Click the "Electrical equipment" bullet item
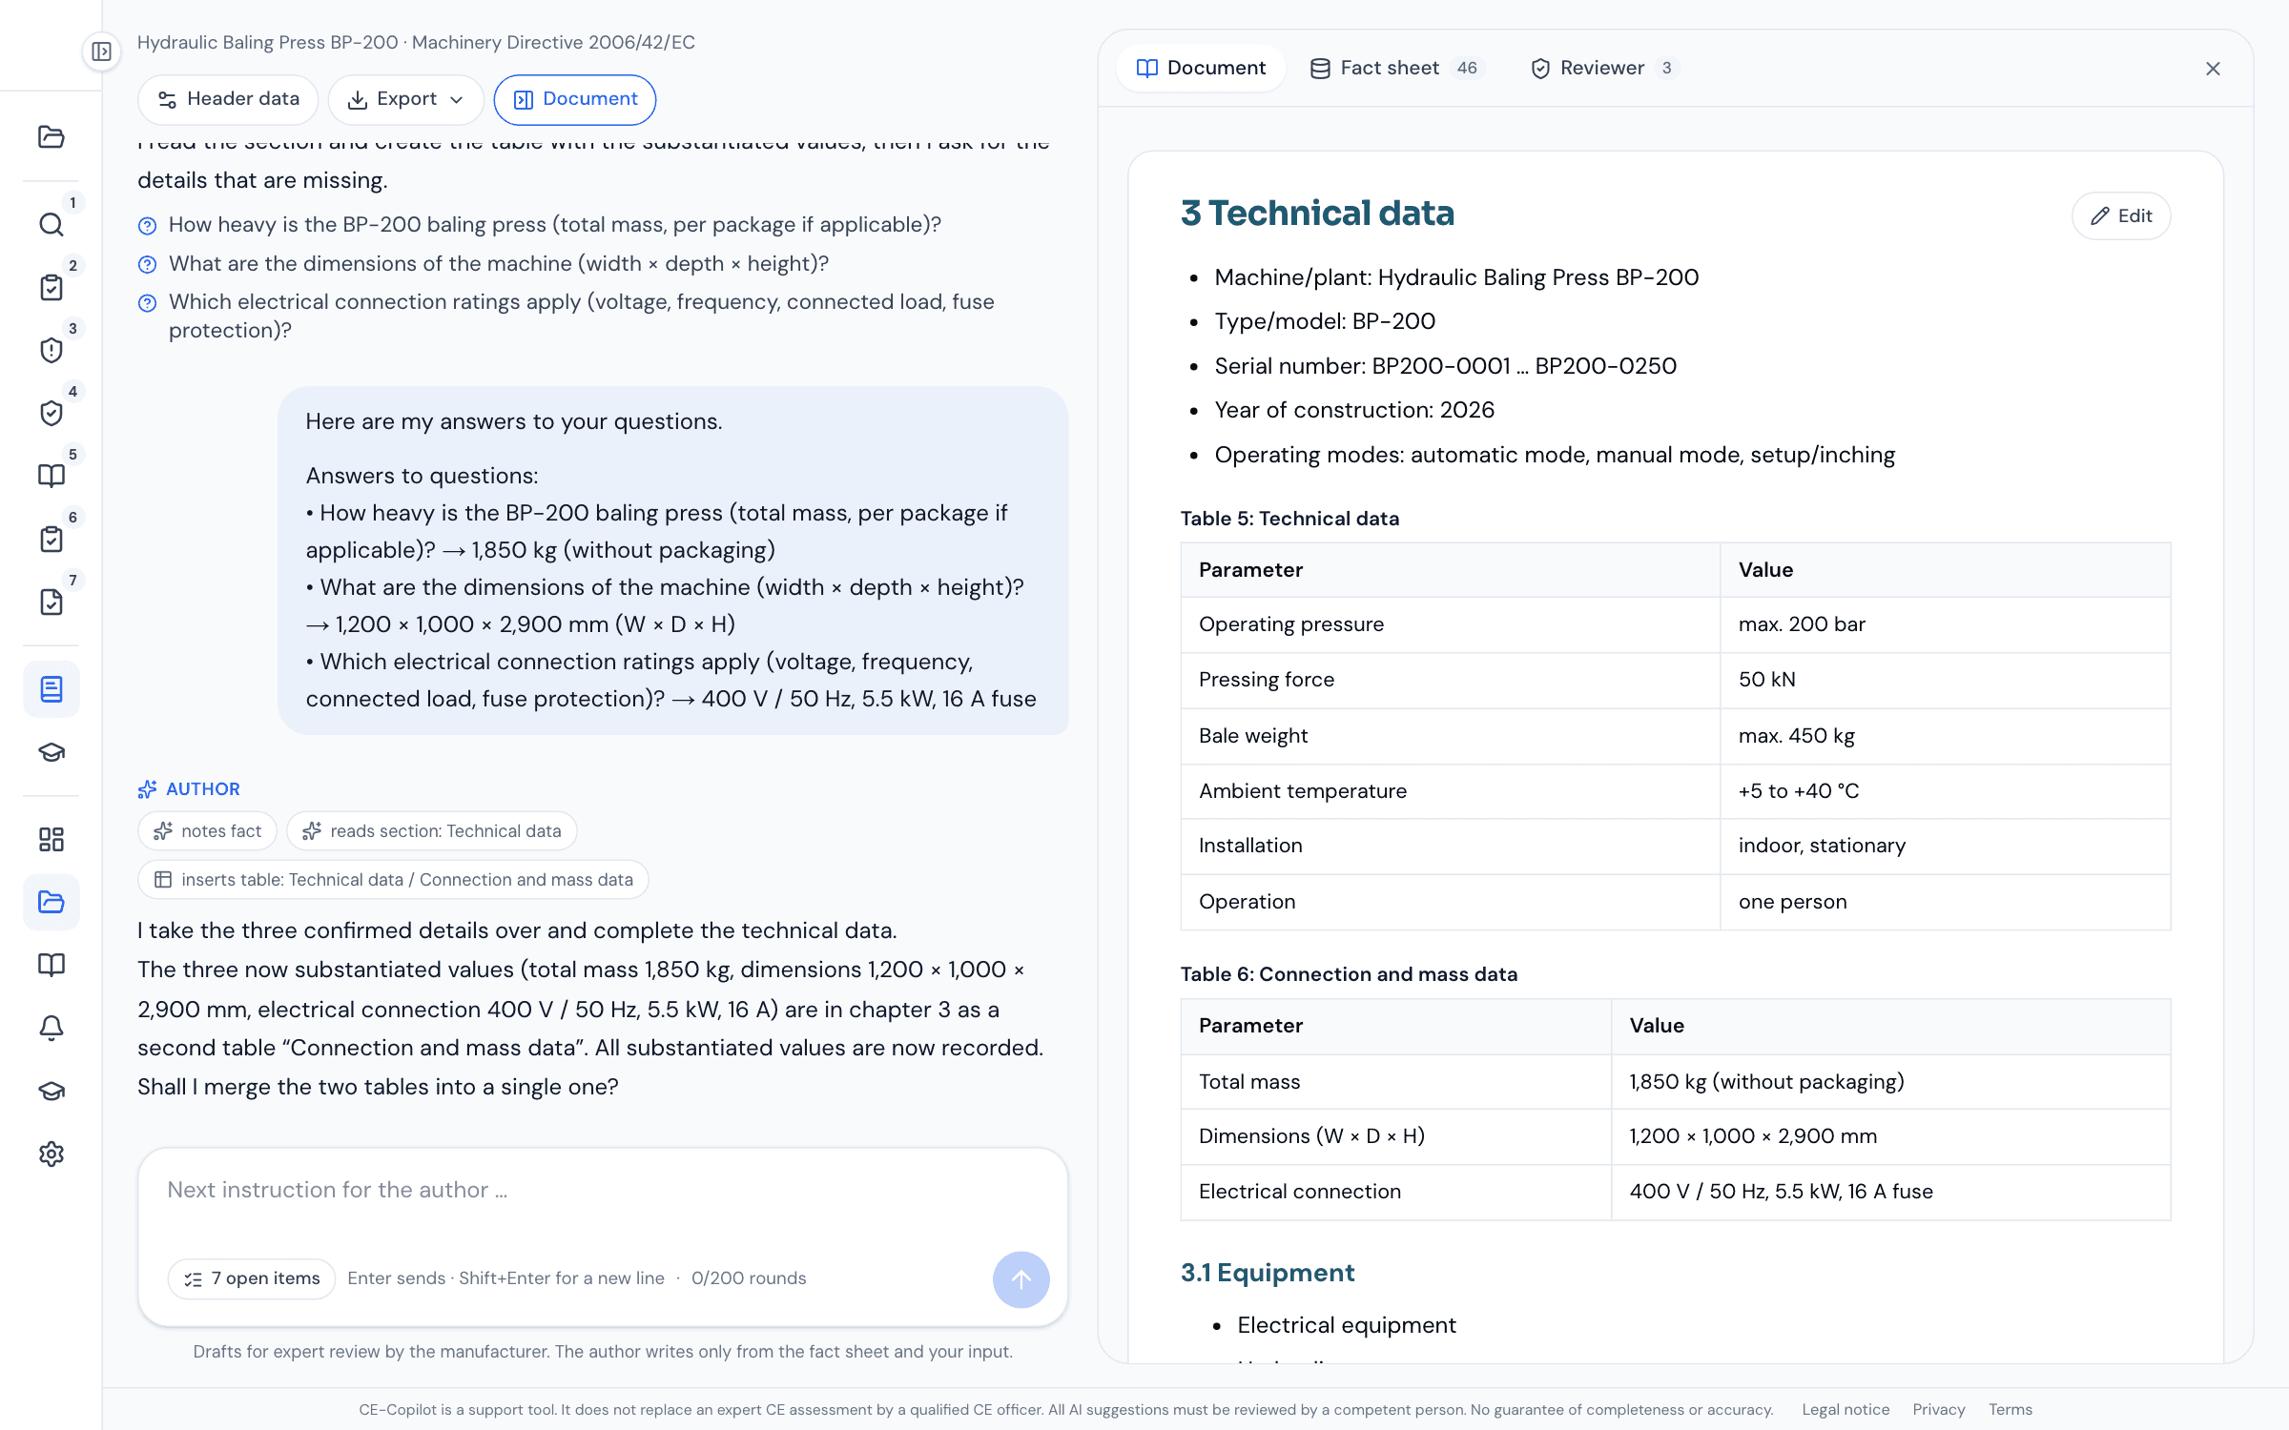The image size is (2289, 1430). (1347, 1325)
